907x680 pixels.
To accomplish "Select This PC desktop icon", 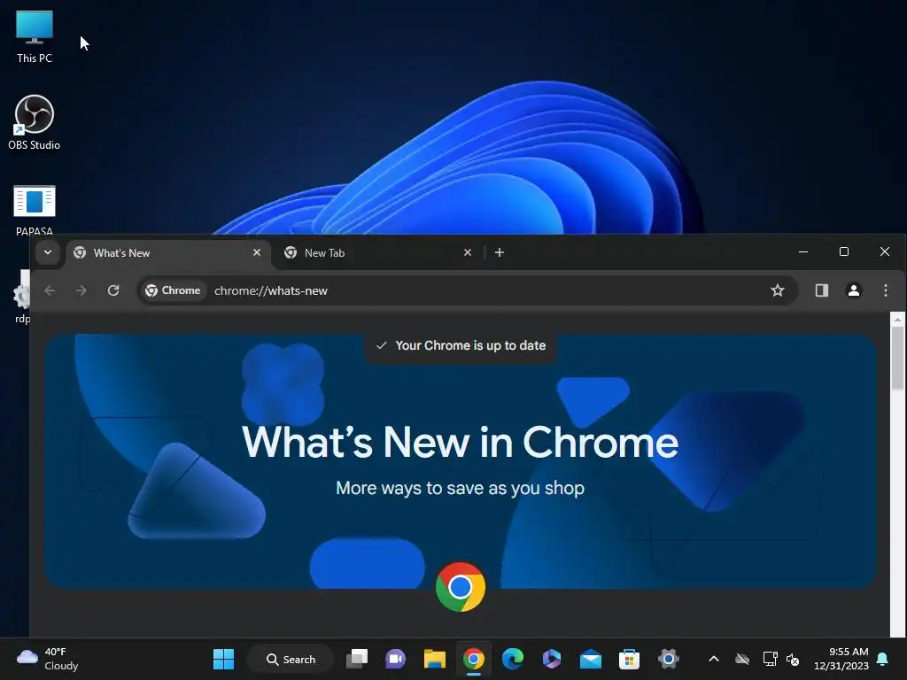I will pyautogui.click(x=35, y=37).
